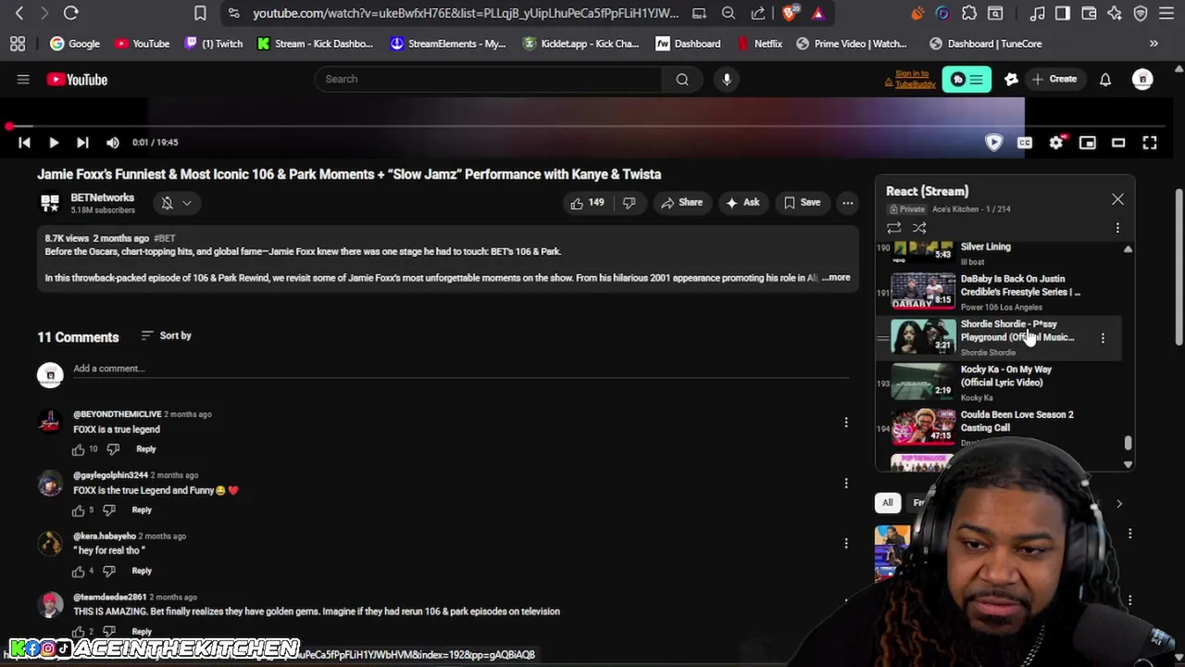Select the All filter chip
The height and width of the screenshot is (667, 1185).
point(887,503)
